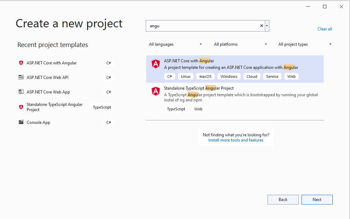This screenshot has width=350, height=219.
Task: Click ASP.NET Core Web API template icon
Action: coord(21,77)
